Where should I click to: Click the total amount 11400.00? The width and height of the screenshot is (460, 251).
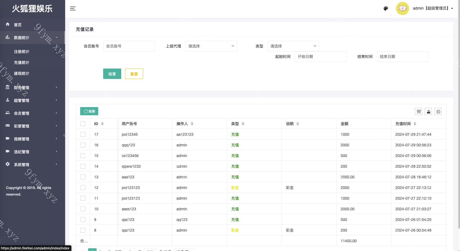(x=349, y=241)
